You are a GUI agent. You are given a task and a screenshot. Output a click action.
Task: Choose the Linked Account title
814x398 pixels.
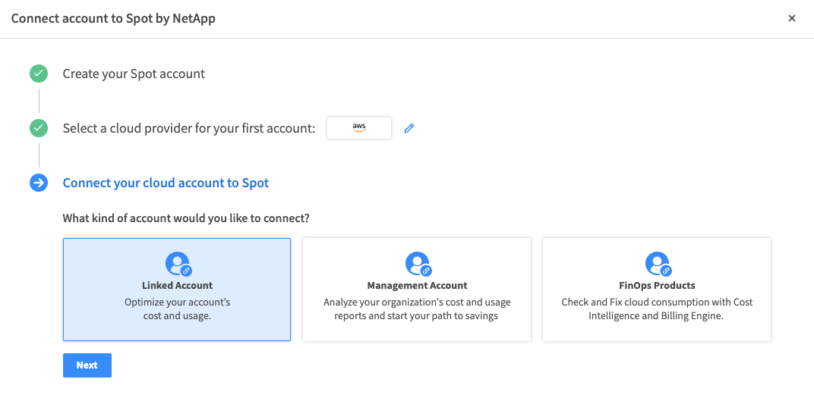(178, 286)
